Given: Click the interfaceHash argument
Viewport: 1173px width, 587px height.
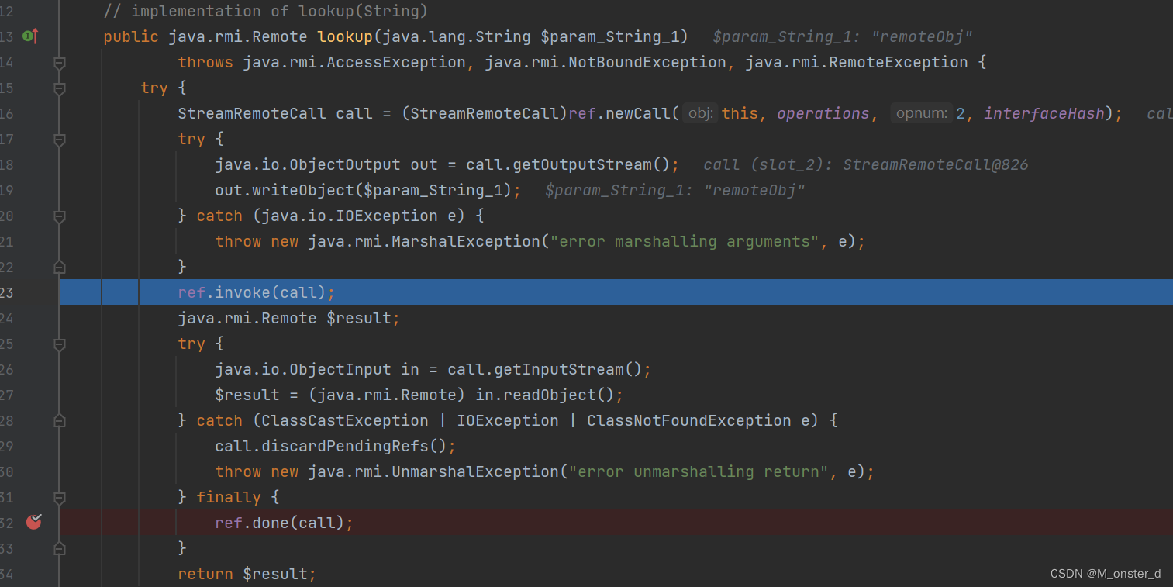Looking at the screenshot, I should pyautogui.click(x=1044, y=113).
